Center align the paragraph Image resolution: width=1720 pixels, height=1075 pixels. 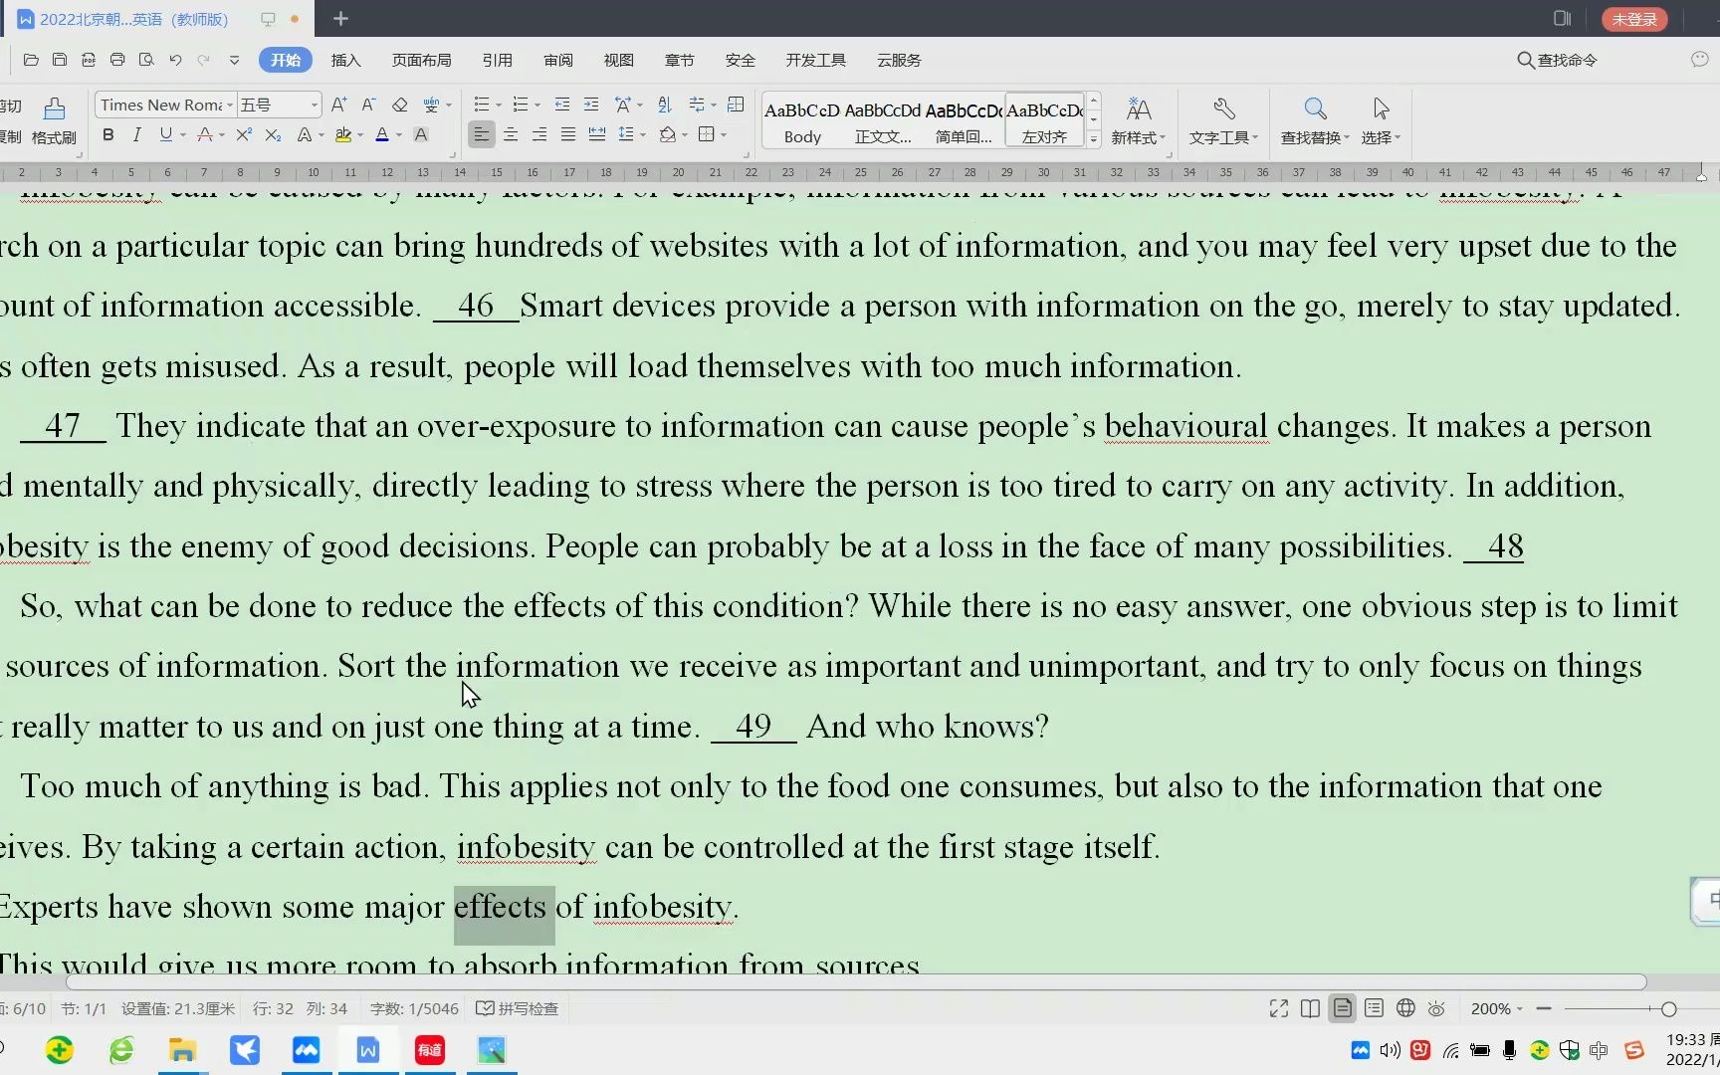point(511,134)
